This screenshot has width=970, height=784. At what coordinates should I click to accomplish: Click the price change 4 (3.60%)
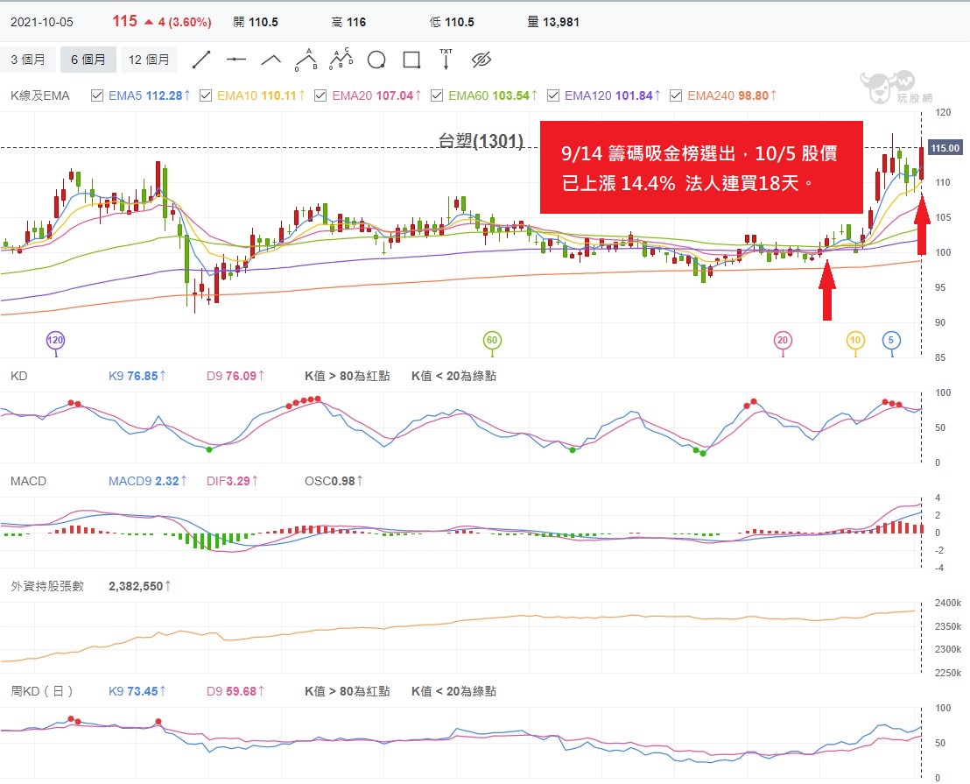[185, 22]
